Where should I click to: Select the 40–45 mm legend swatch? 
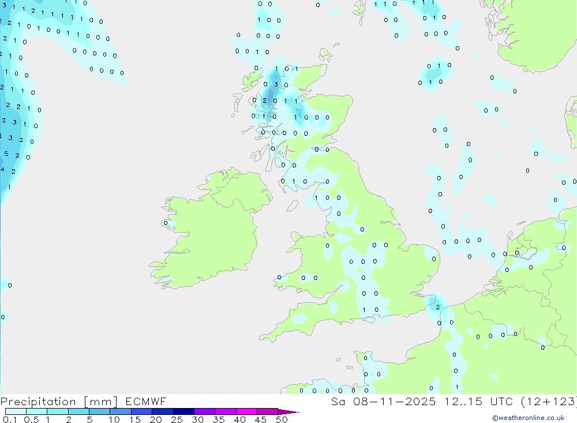point(246,411)
